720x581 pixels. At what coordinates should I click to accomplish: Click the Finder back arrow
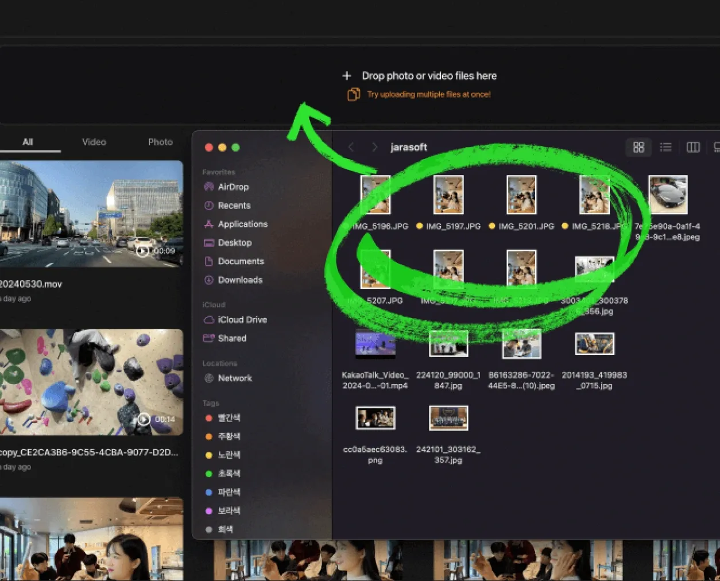(351, 148)
